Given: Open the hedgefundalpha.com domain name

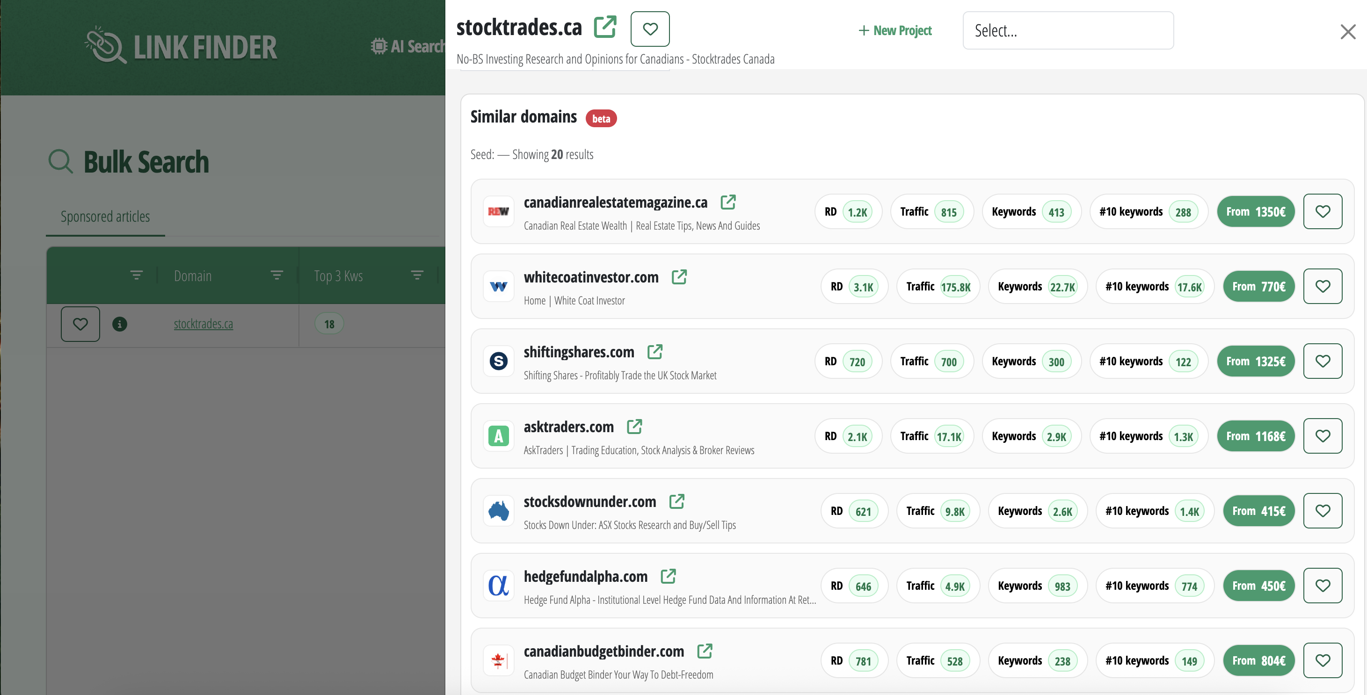Looking at the screenshot, I should click(586, 576).
